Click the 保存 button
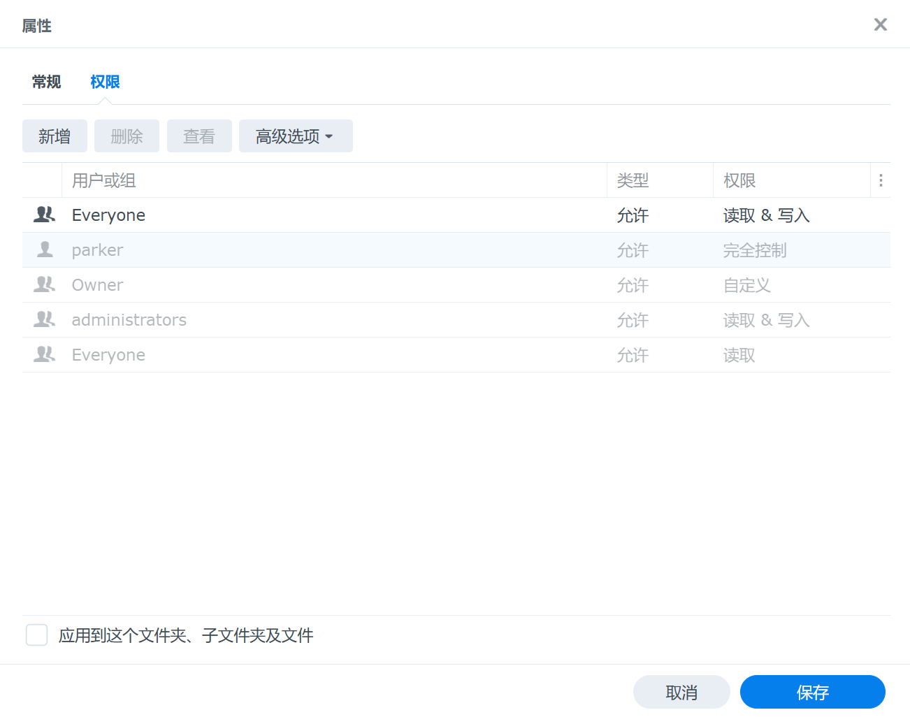The image size is (910, 717). 813,692
